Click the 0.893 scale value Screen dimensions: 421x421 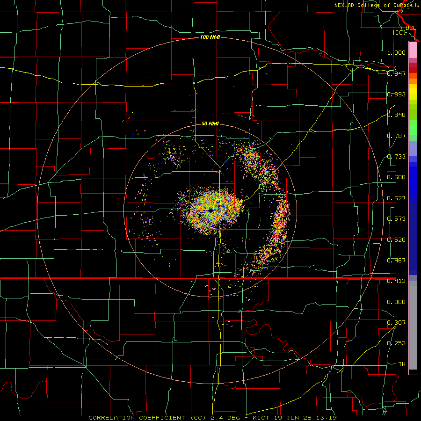[x=396, y=94]
